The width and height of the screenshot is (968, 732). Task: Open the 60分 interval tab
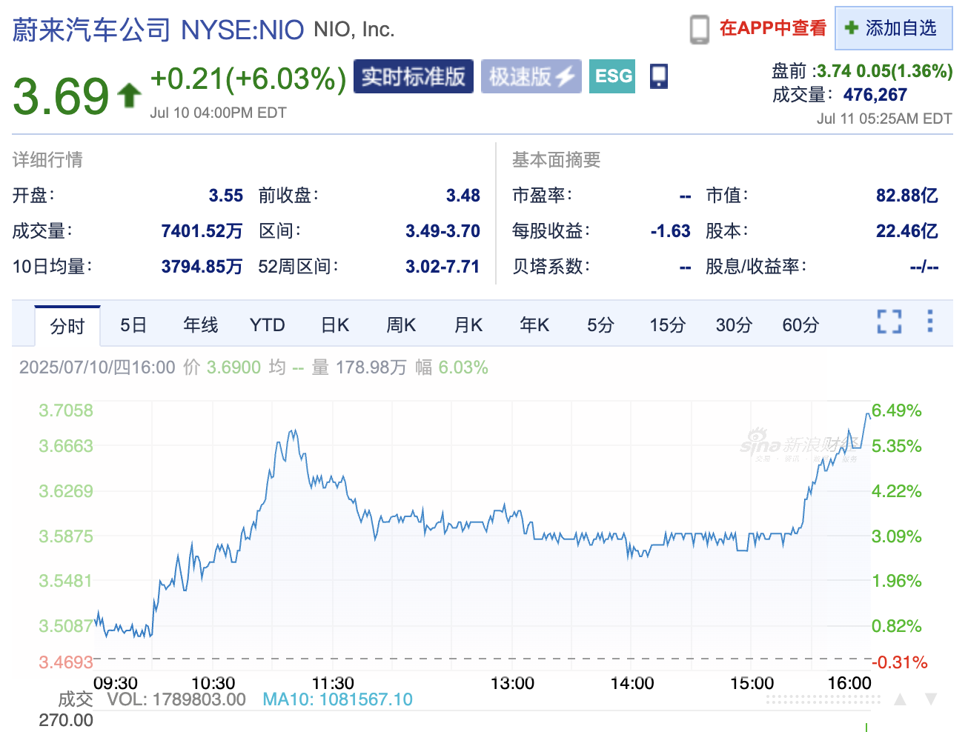point(801,325)
